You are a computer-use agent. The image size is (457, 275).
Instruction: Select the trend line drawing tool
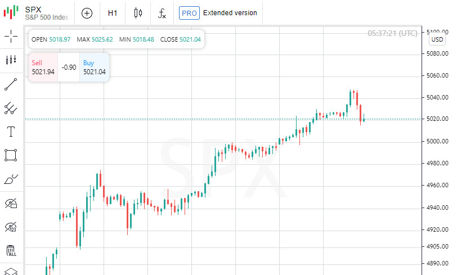point(11,84)
